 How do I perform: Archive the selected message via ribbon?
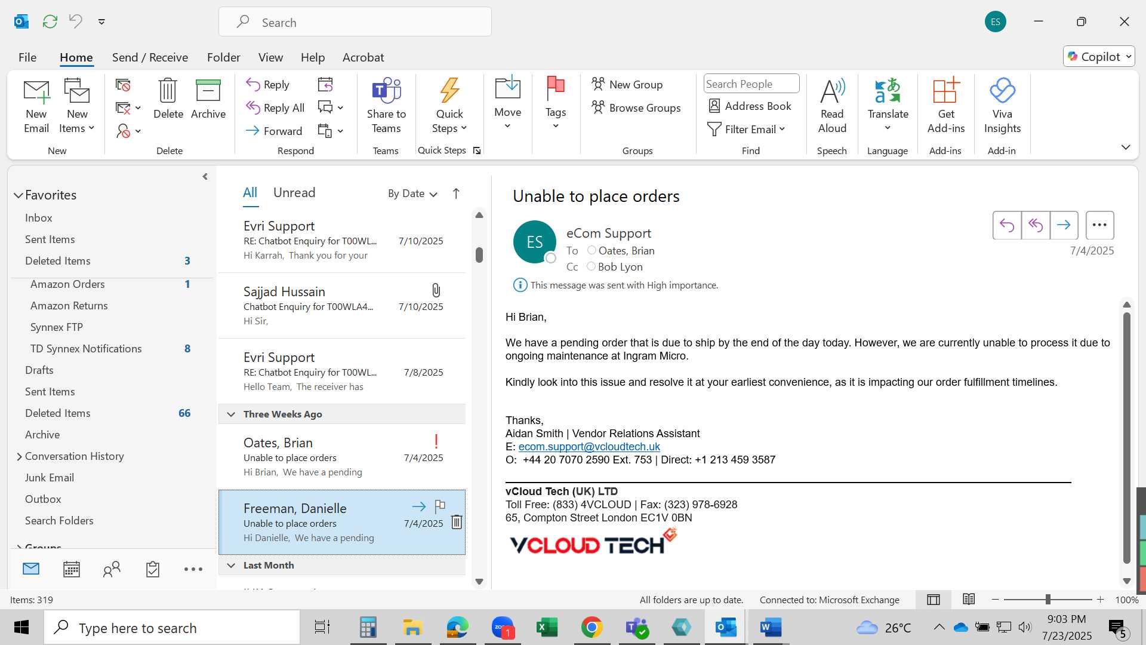click(208, 99)
